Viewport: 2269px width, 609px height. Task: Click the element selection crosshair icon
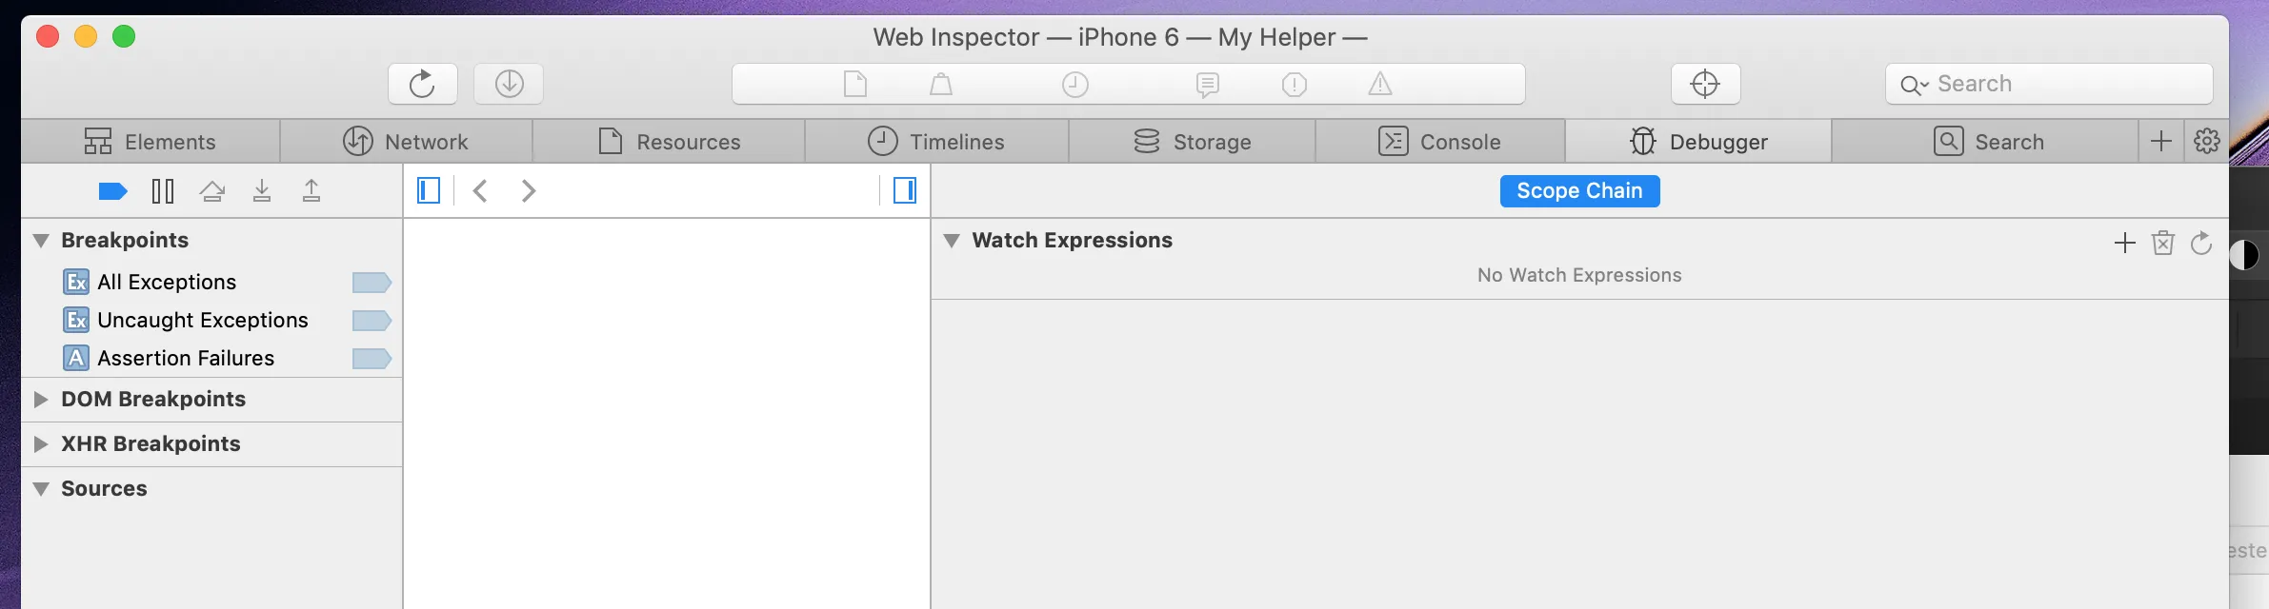pos(1705,84)
